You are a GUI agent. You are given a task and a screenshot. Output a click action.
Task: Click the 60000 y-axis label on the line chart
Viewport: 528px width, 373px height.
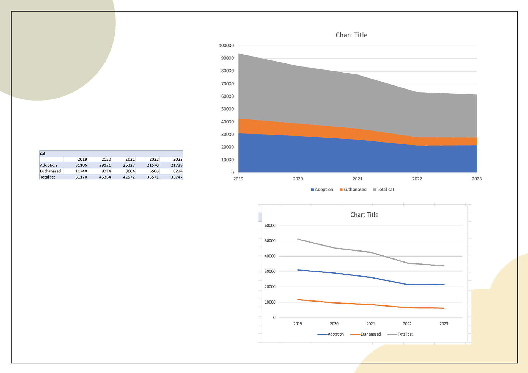[x=270, y=226]
